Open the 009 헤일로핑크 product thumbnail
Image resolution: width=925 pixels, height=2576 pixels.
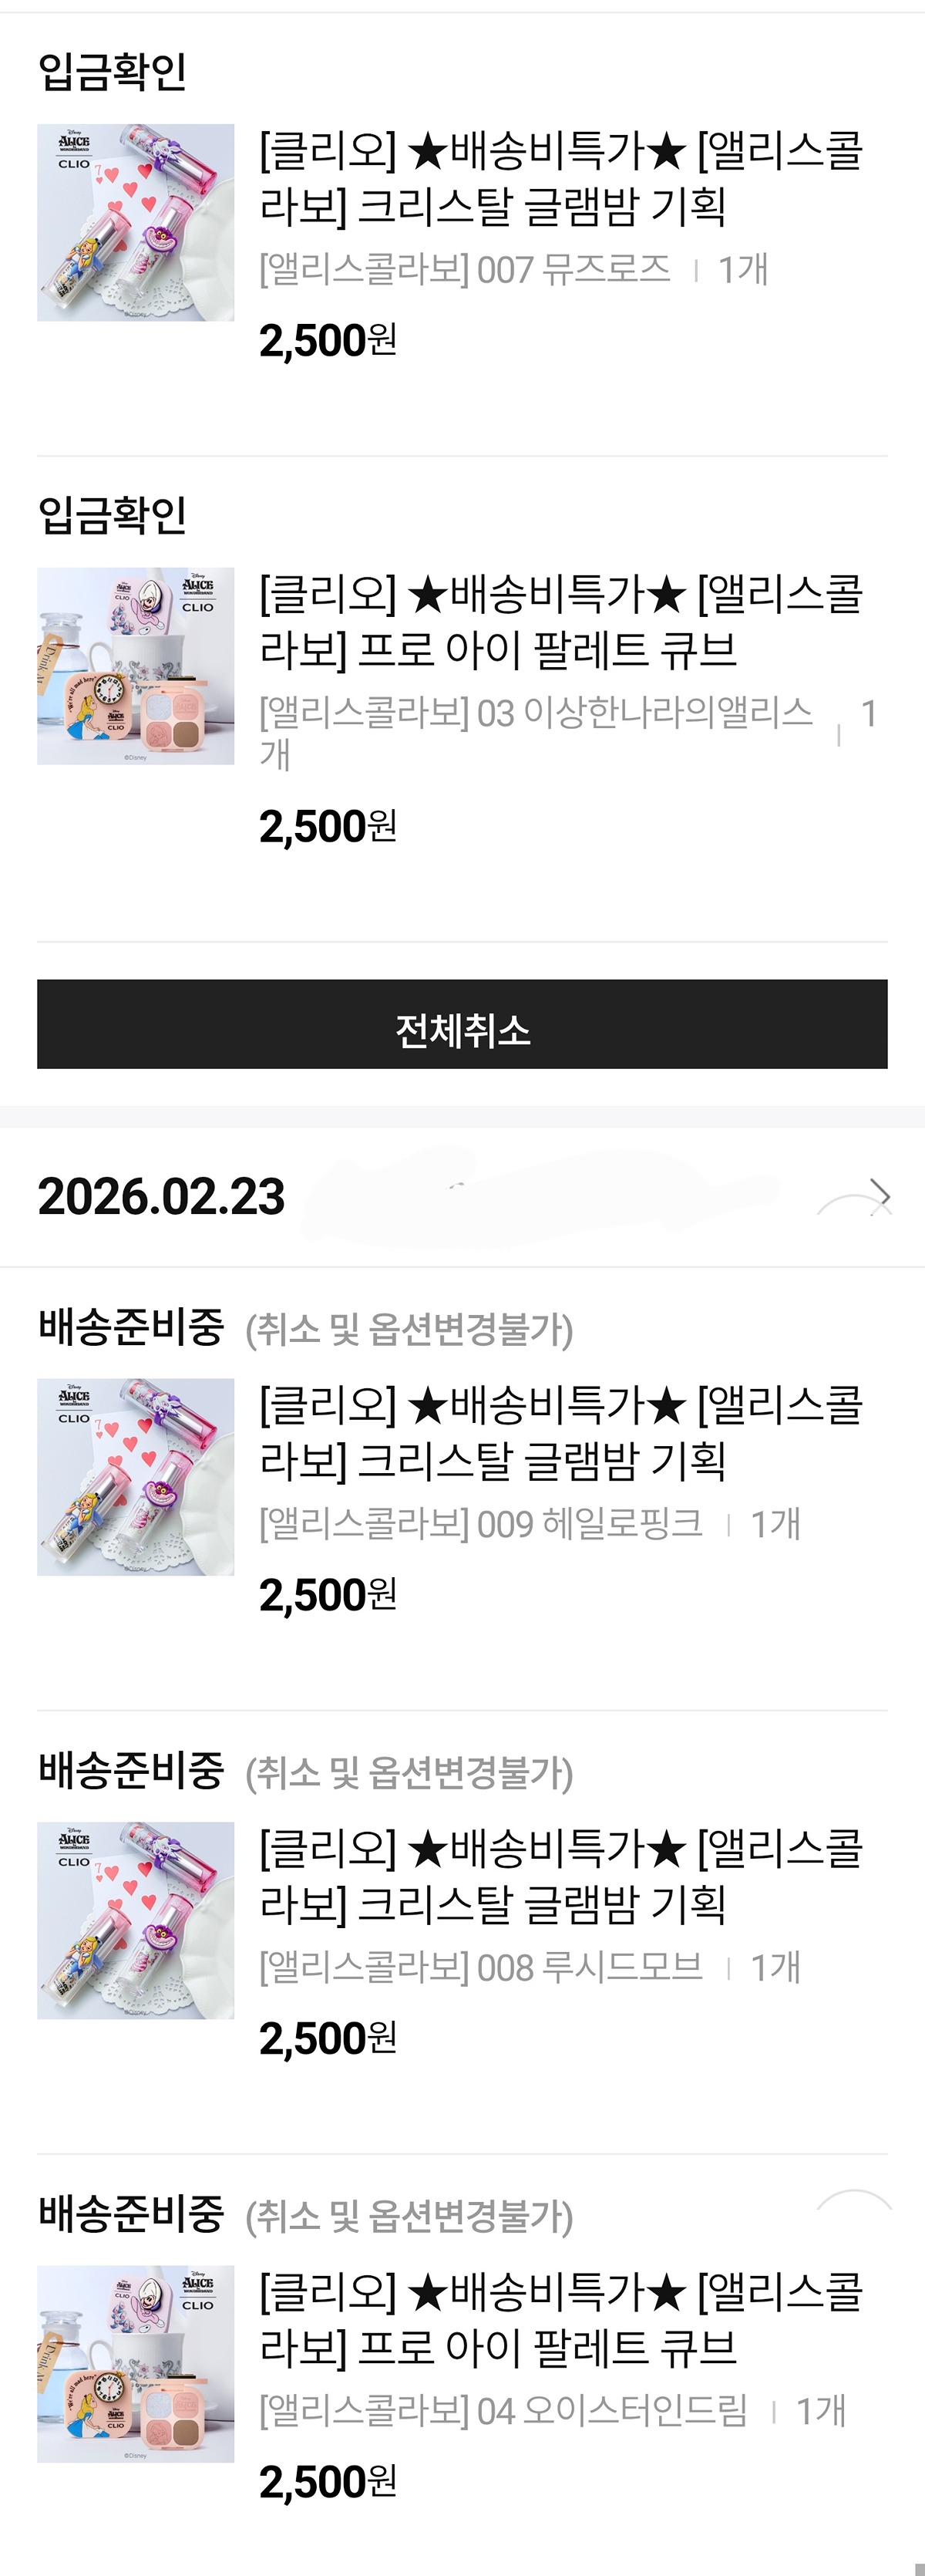click(136, 1477)
